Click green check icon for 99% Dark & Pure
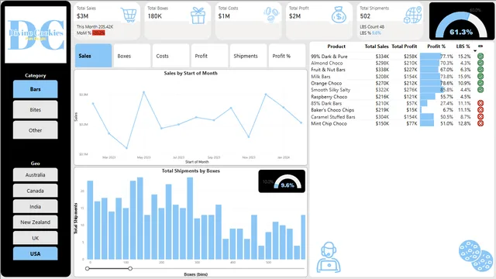496x279 pixels. (480, 57)
